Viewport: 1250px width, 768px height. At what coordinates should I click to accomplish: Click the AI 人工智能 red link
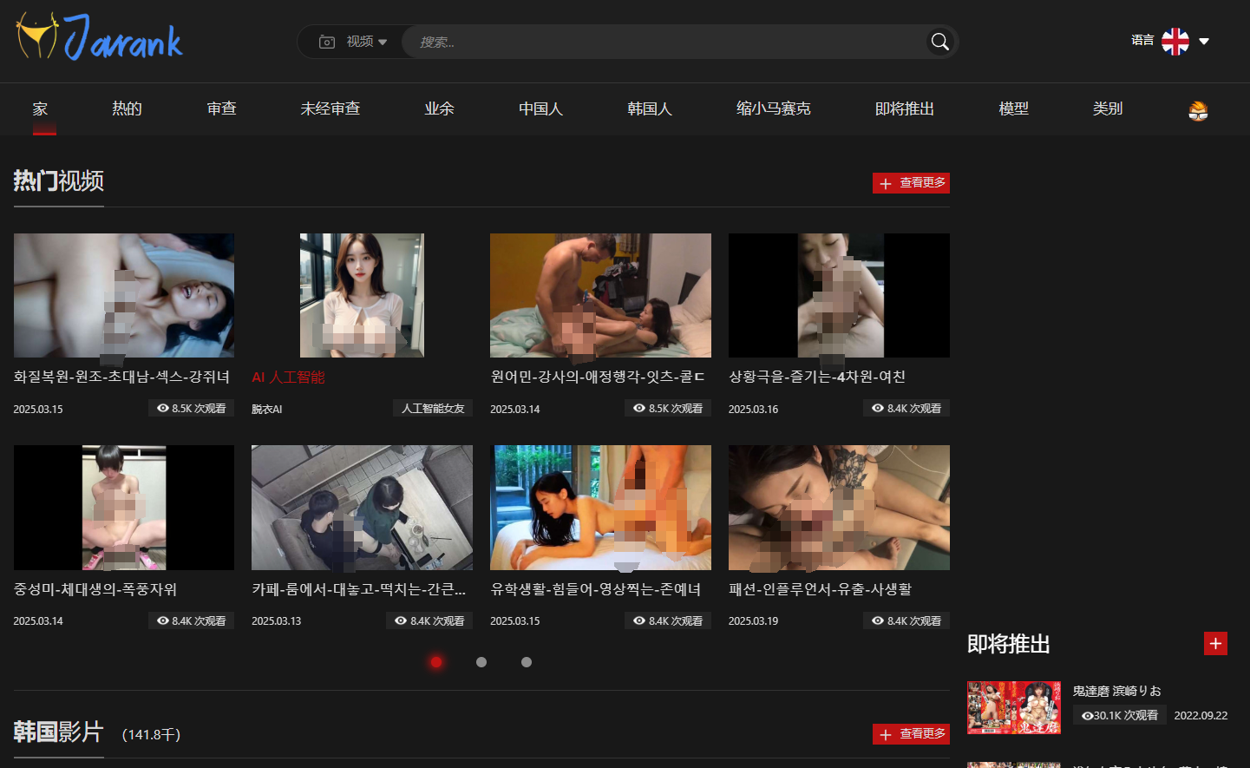288,377
